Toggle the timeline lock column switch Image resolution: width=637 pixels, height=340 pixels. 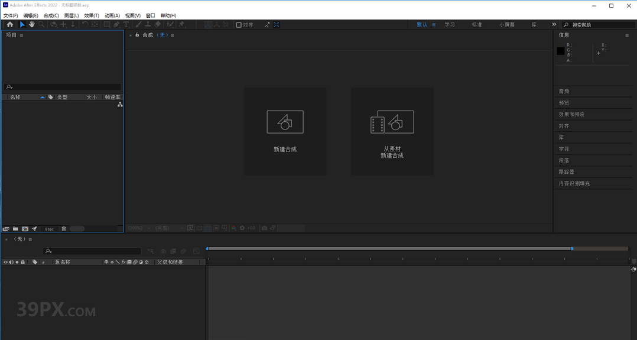click(22, 263)
